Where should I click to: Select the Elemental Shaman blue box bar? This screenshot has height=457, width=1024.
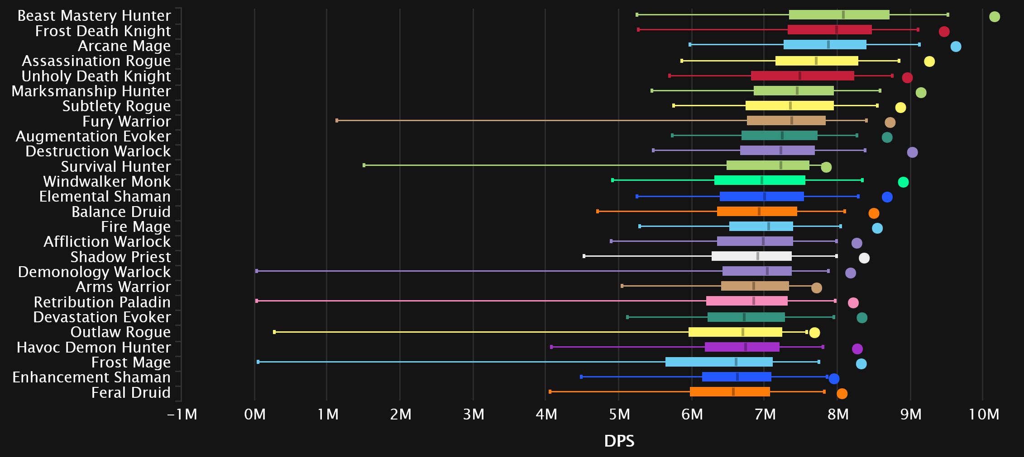[761, 197]
